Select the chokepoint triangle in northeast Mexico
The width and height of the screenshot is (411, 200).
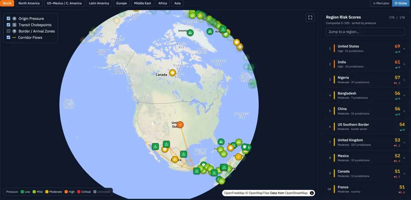pyautogui.click(x=184, y=154)
